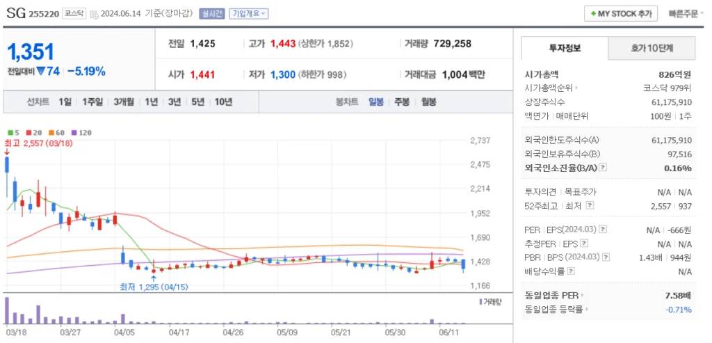
Task: Click the 2,737 price axis label
Action: 480,141
